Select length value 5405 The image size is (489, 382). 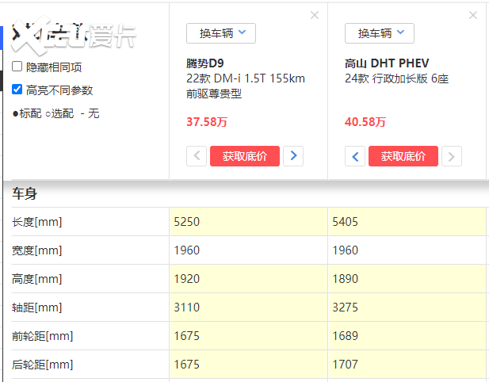coord(345,222)
